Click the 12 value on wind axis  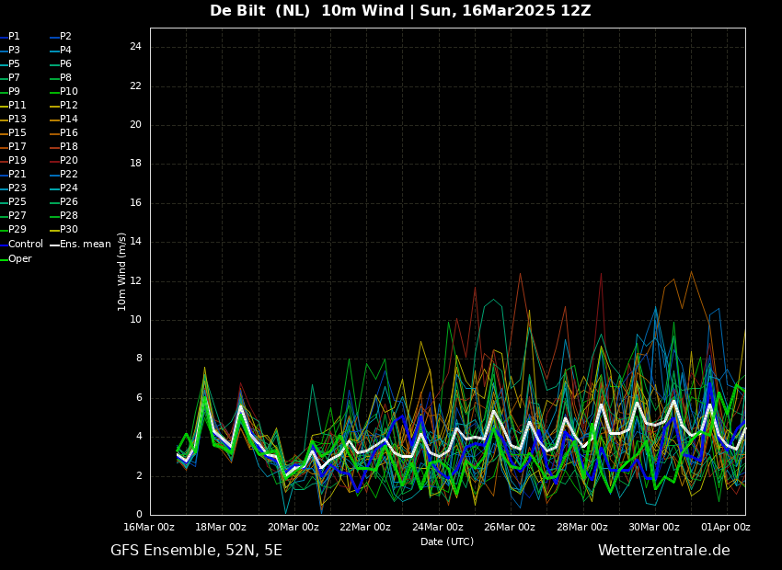[135, 281]
